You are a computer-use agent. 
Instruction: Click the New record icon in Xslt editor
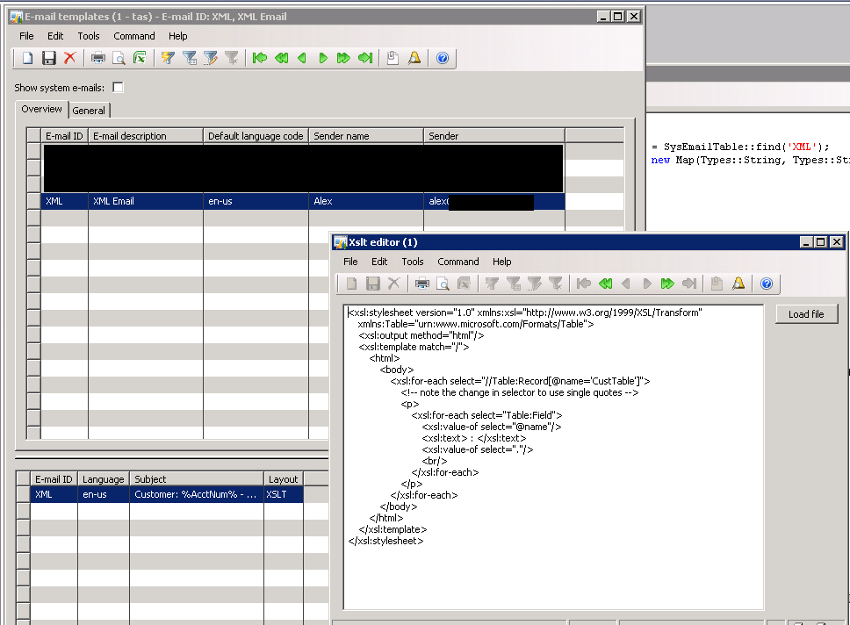[x=349, y=283]
